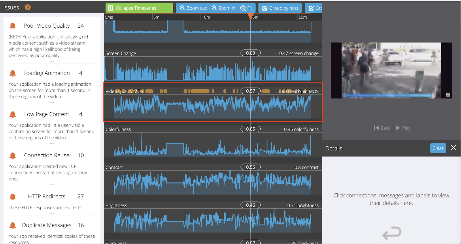461x244 pixels.
Task: Click the 20m mark on timeline ruler
Action: tap(303, 17)
